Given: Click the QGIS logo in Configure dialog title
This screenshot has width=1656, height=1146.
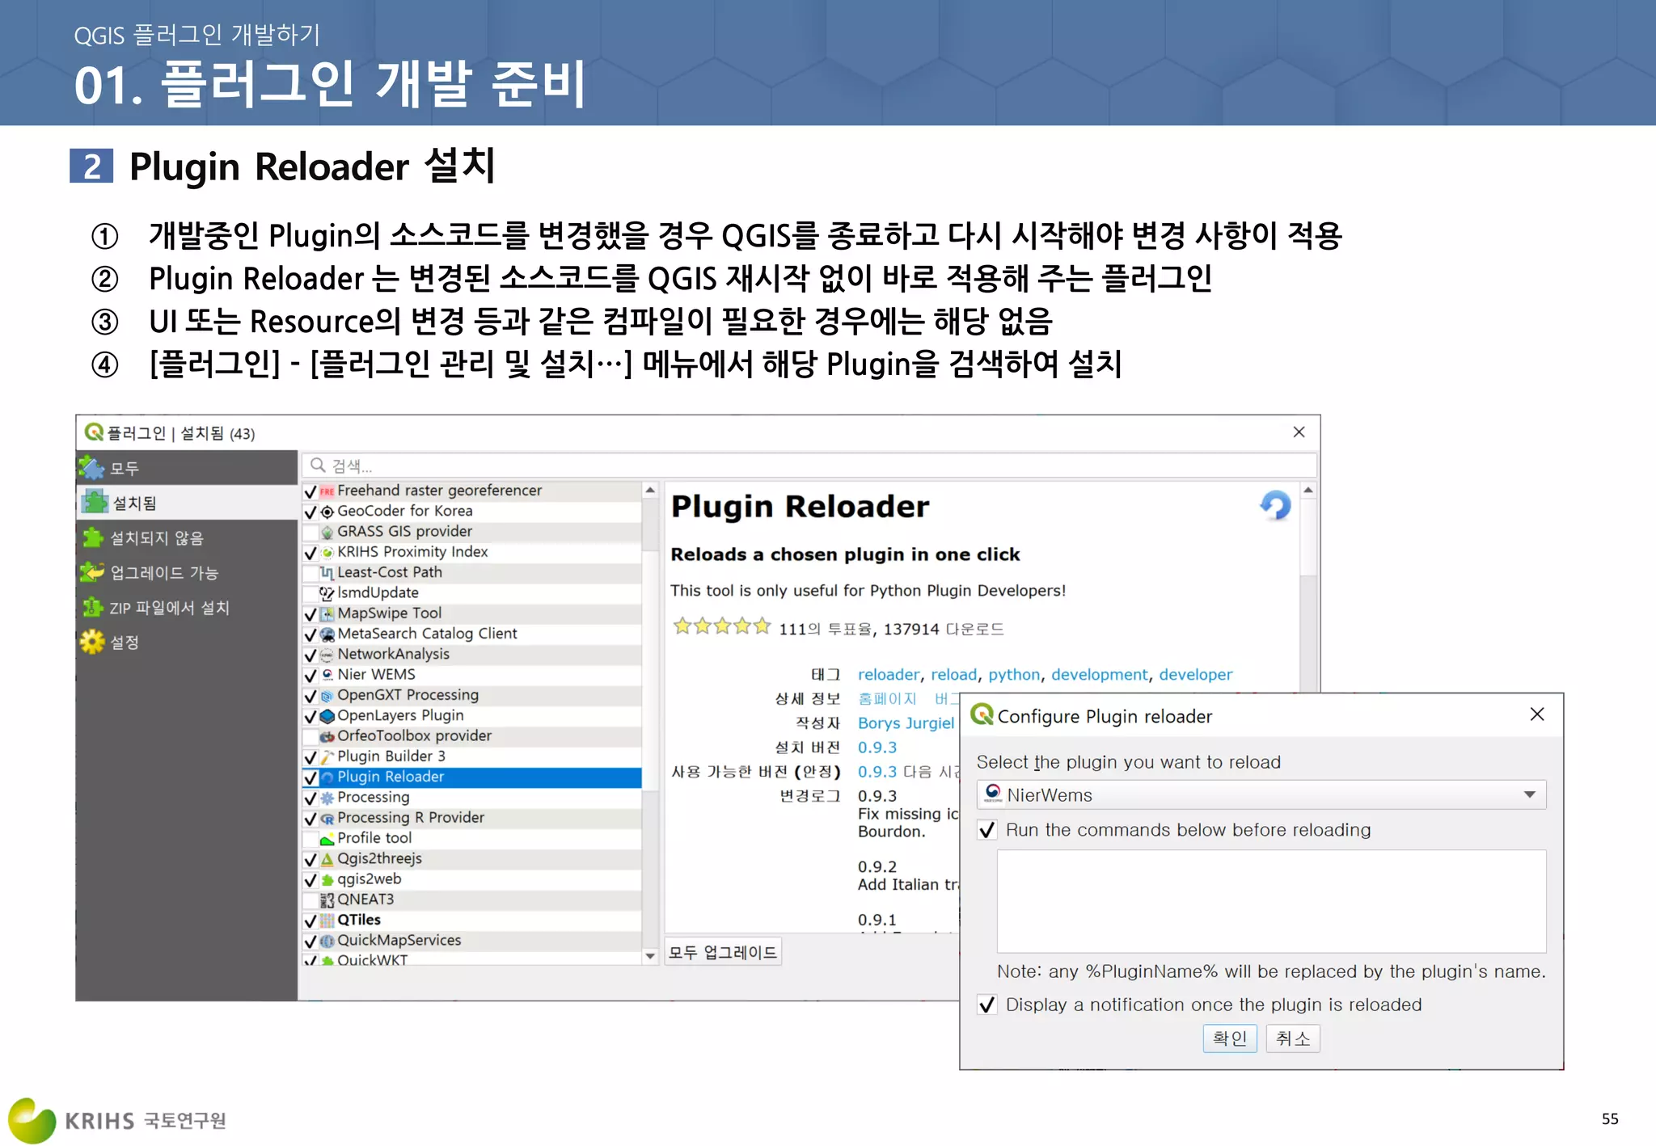Looking at the screenshot, I should 982,714.
